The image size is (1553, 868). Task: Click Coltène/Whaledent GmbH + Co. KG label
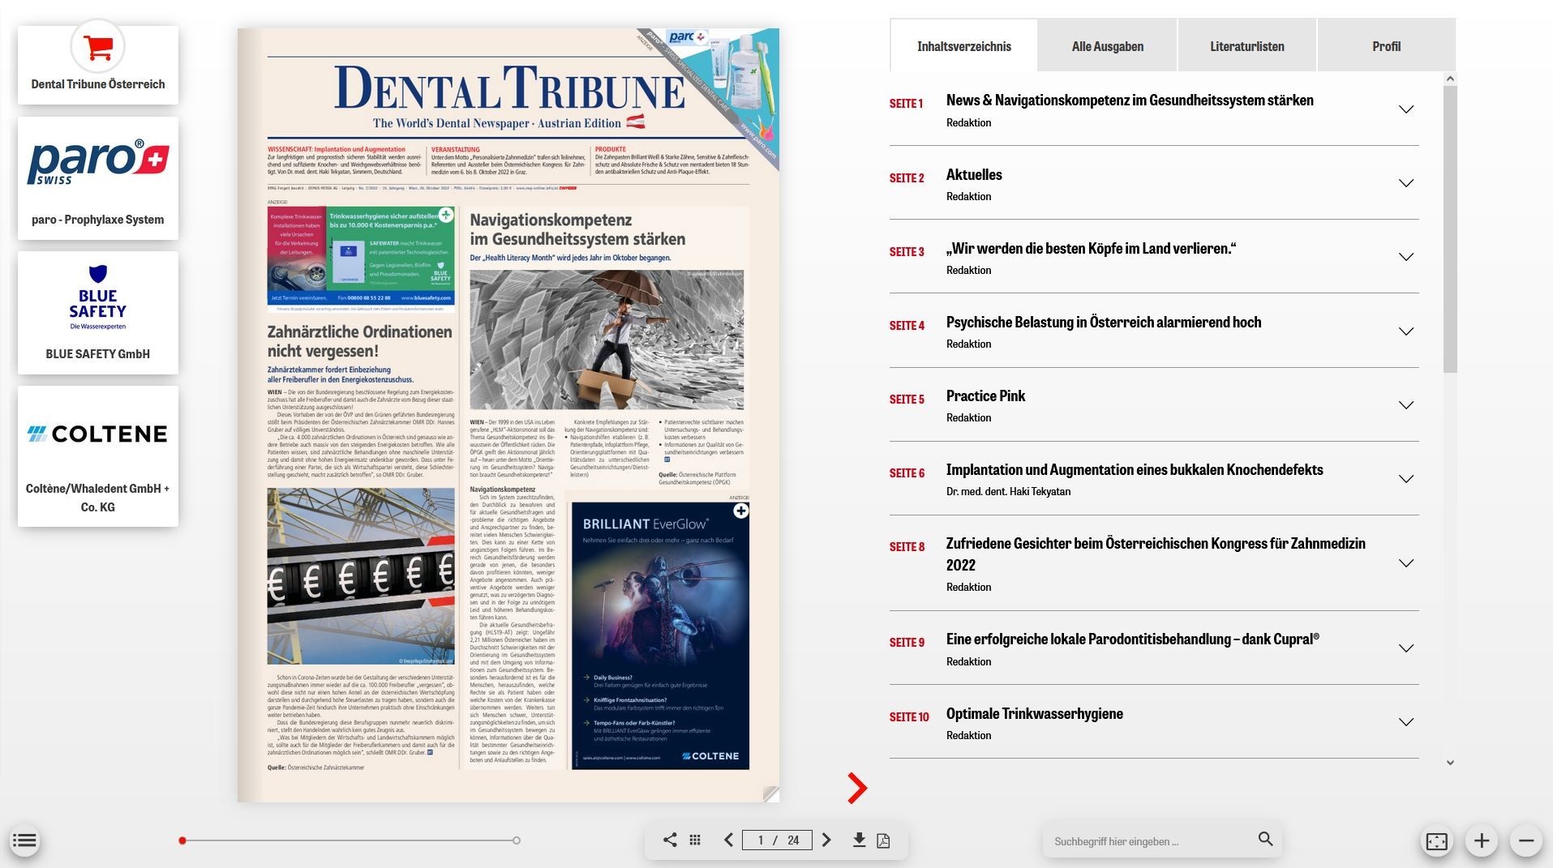[x=98, y=498]
